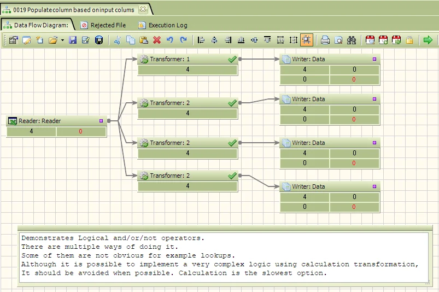Undo last action in toolbar
This screenshot has width=439, height=292.
pyautogui.click(x=170, y=40)
